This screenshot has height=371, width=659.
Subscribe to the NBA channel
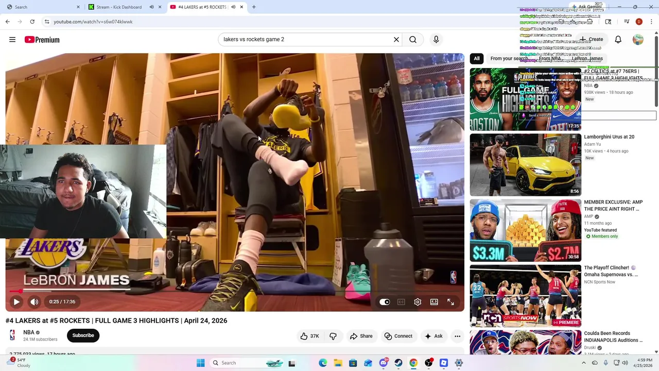point(83,335)
